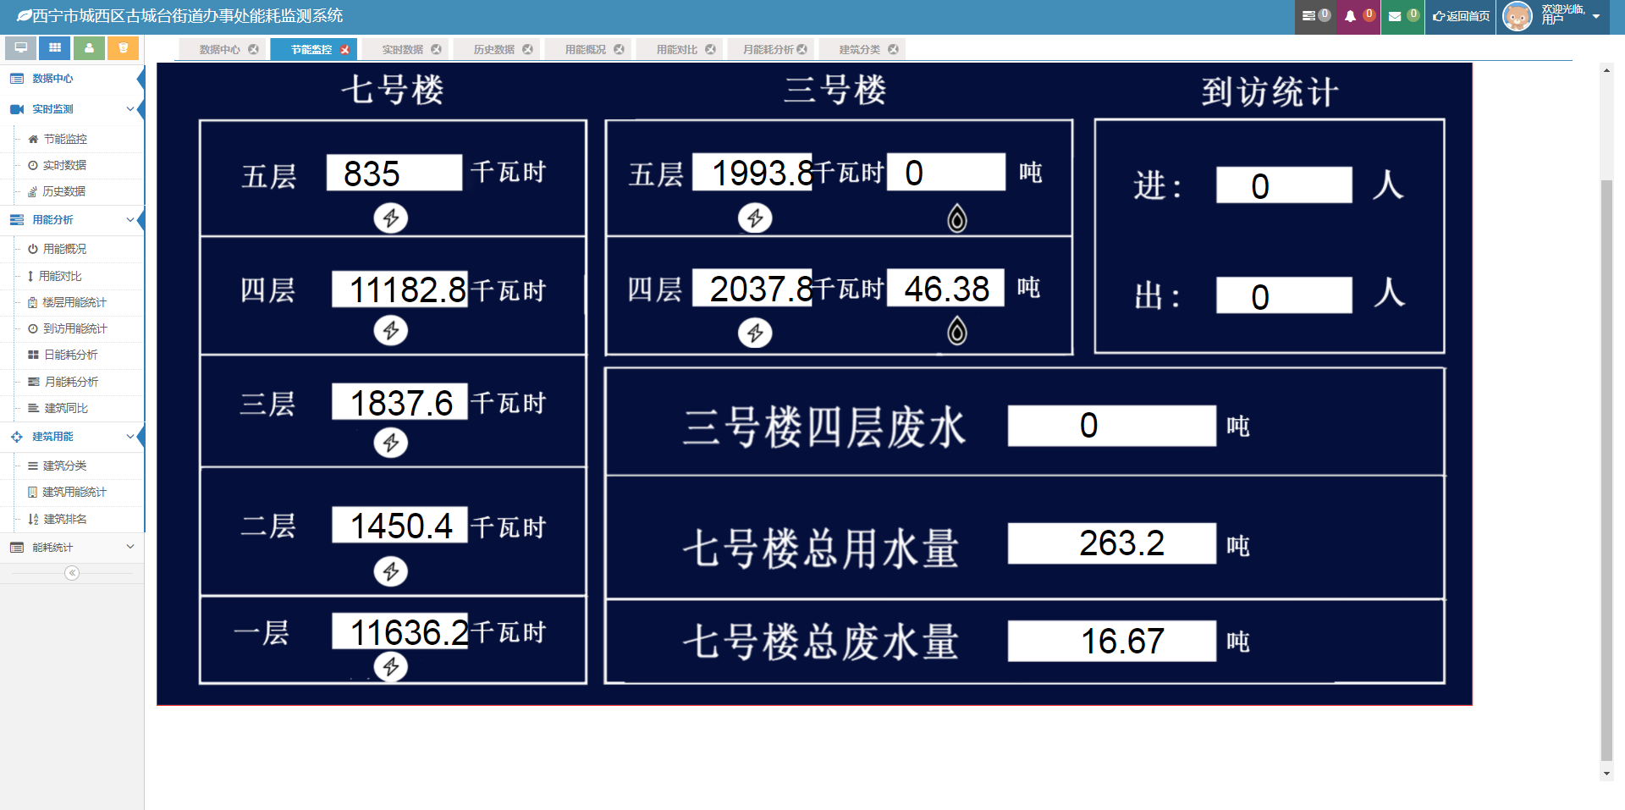Close the 历史数据 tab
1625x810 pixels.
(x=527, y=50)
